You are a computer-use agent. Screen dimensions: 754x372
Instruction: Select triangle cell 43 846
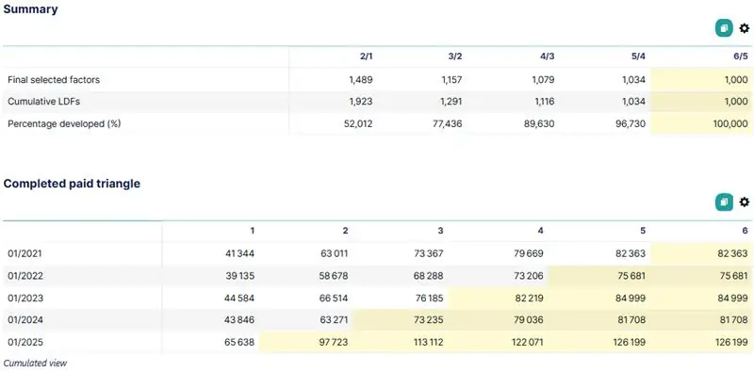pos(240,319)
